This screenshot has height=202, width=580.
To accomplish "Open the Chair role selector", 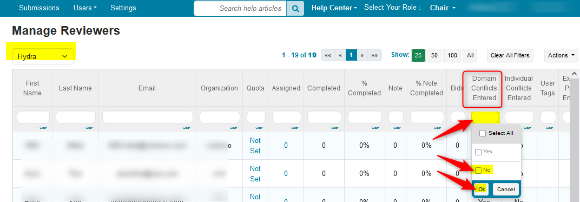I will tap(443, 8).
